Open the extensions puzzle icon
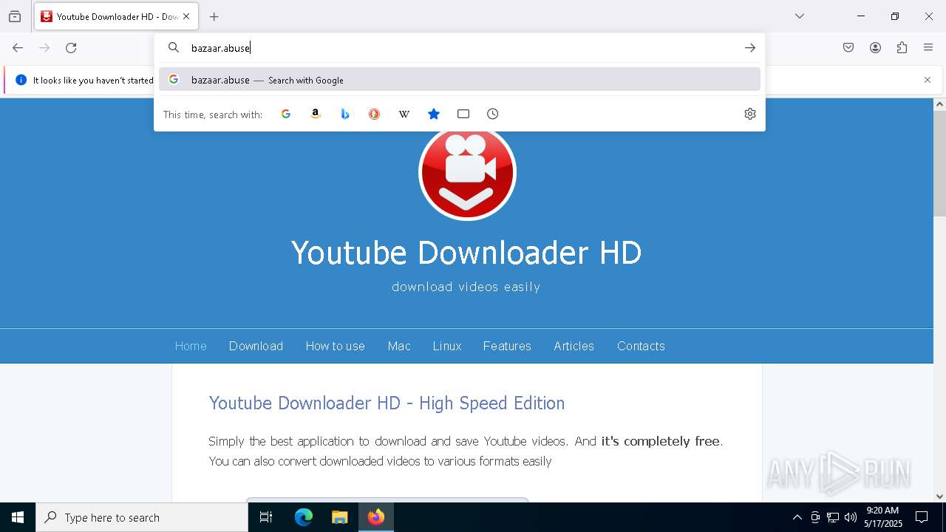This screenshot has width=946, height=532. [902, 48]
